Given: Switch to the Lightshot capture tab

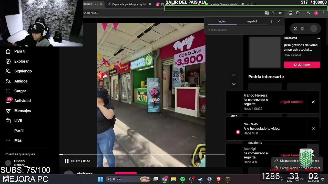Looking at the screenshot, I should [x=129, y=4].
